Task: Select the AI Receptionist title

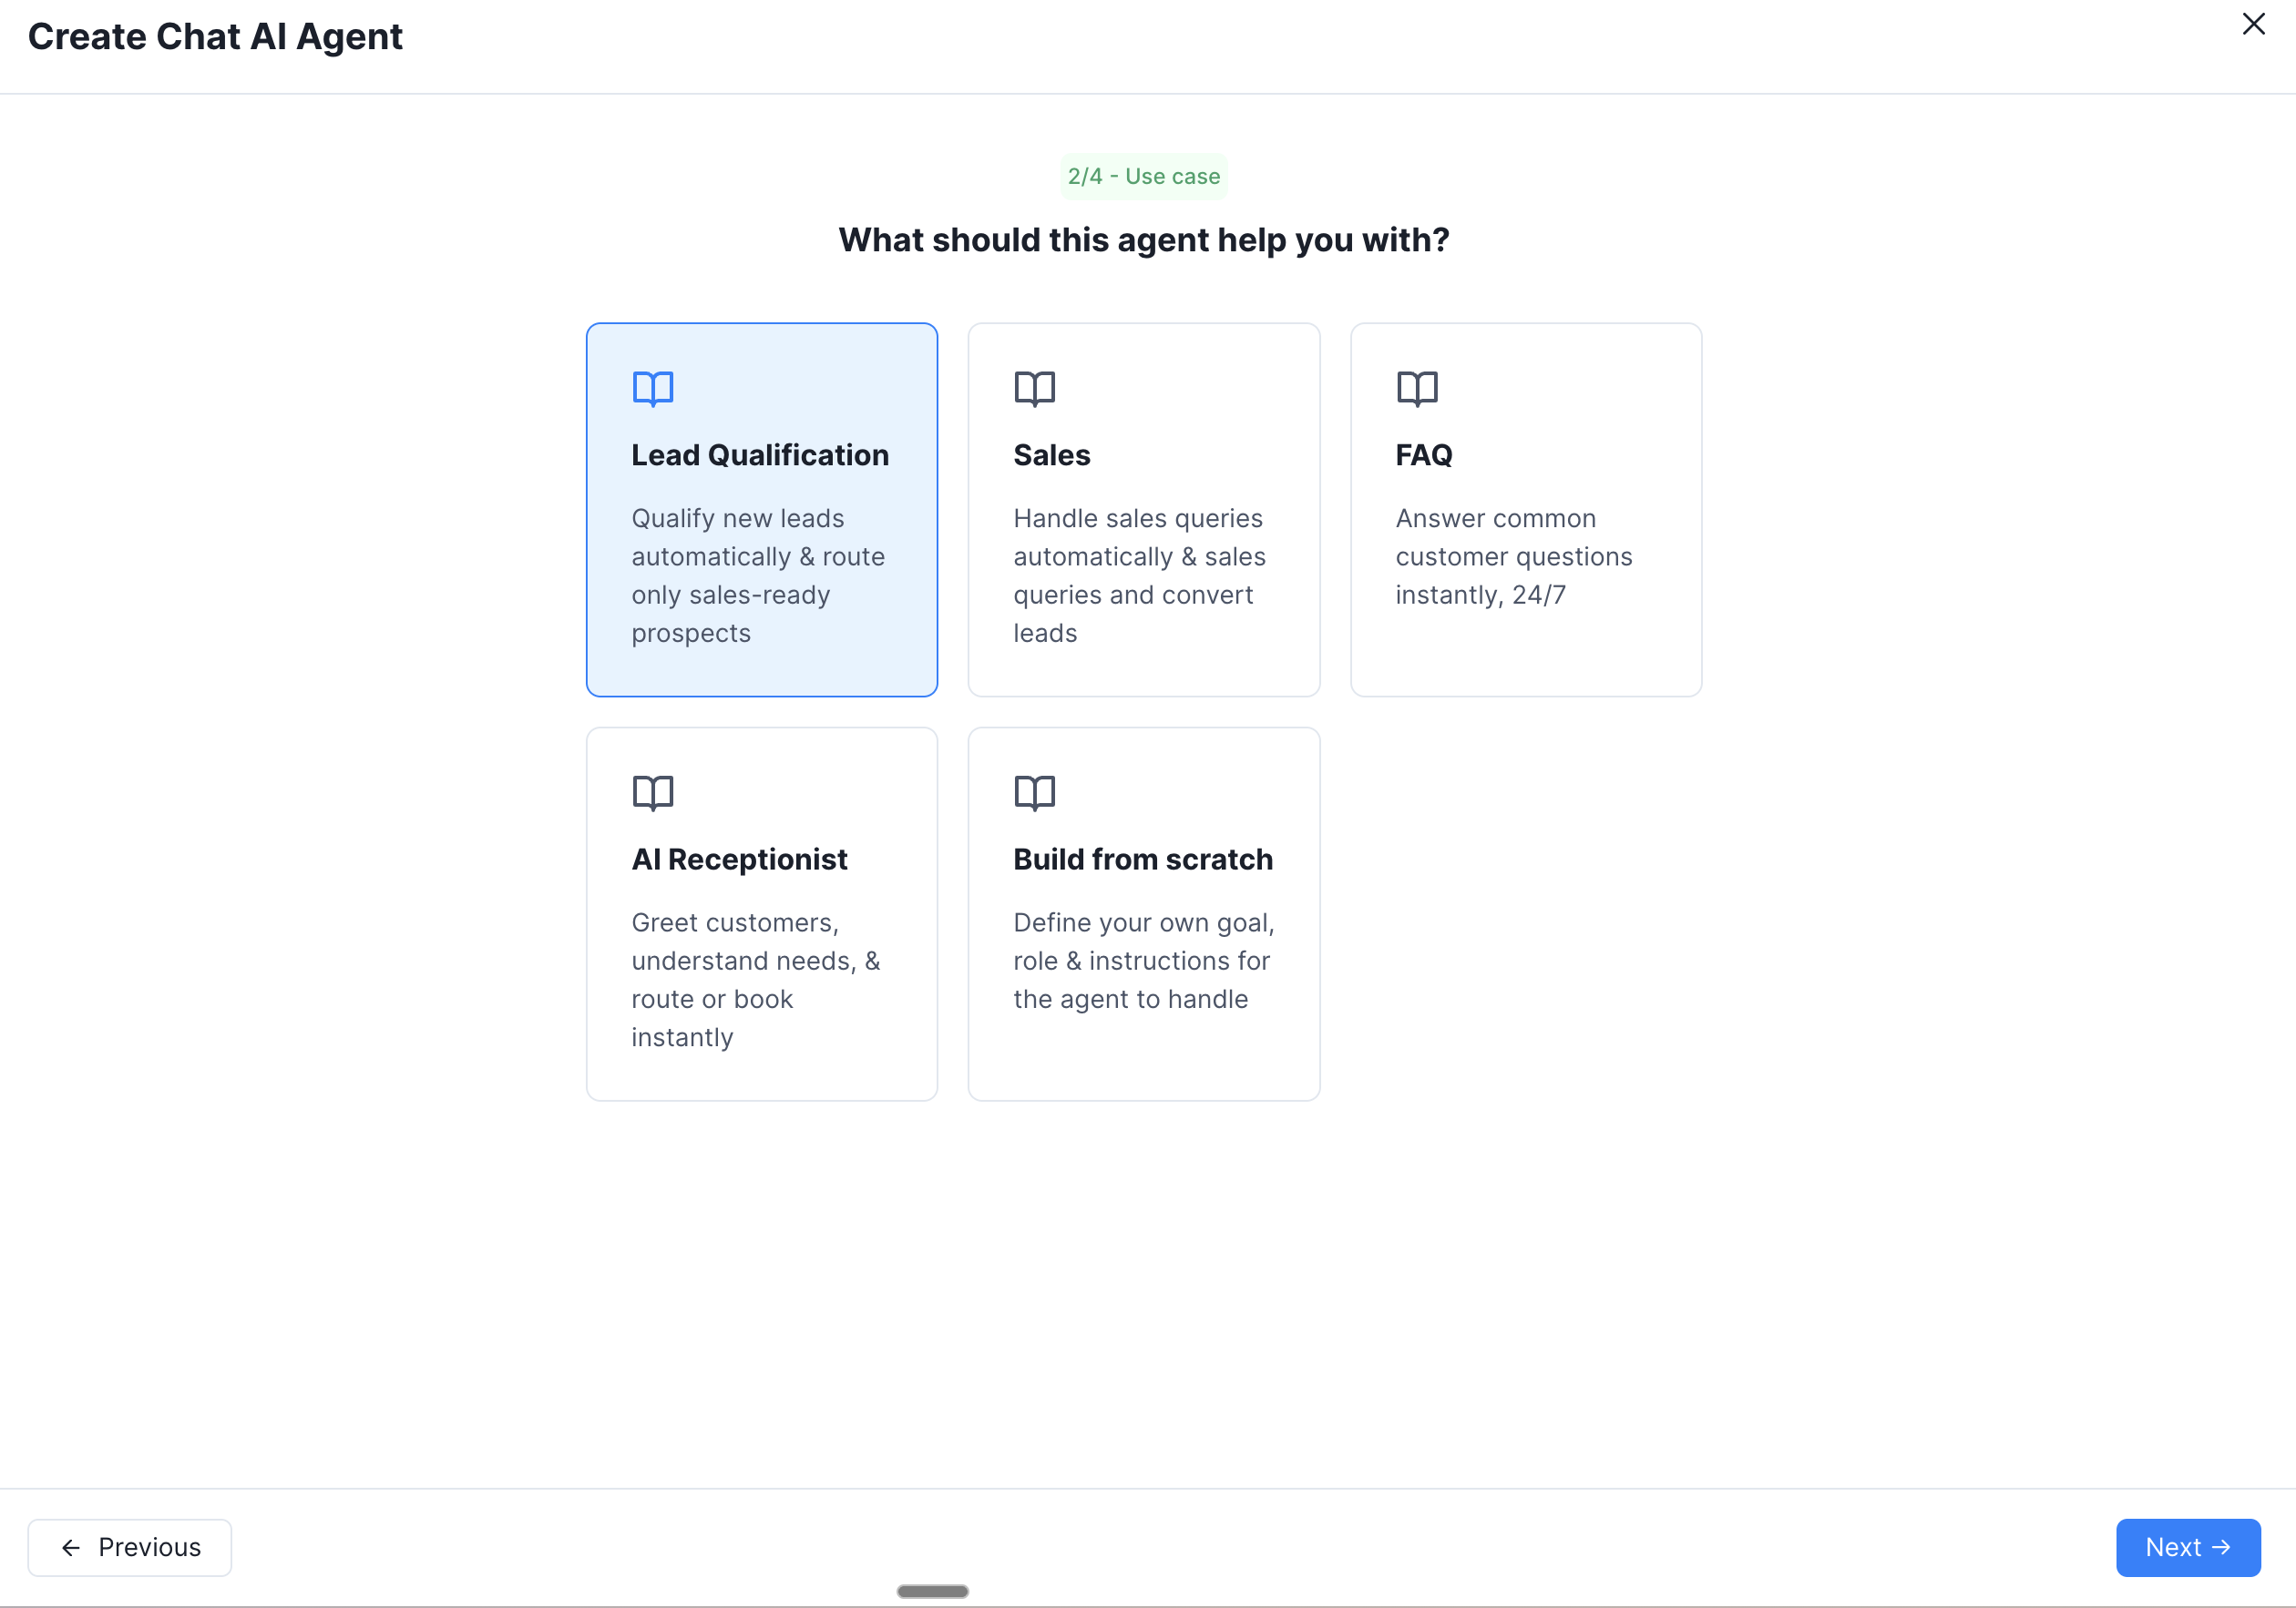Action: coord(739,859)
